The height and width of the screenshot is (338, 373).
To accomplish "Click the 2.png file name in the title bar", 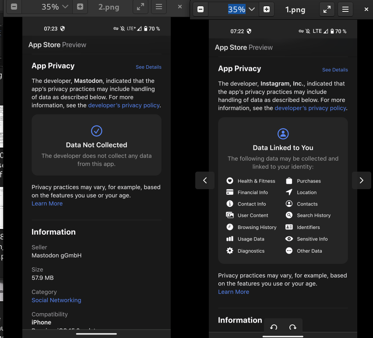I will pyautogui.click(x=109, y=7).
